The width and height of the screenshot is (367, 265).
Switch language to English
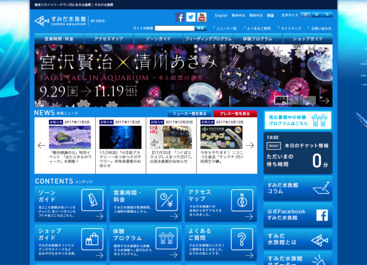click(221, 16)
